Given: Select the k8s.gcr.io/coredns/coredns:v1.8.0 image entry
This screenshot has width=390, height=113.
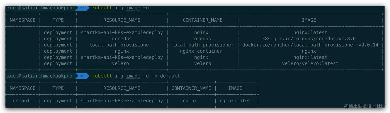Looking at the screenshot, I should tap(309, 39).
